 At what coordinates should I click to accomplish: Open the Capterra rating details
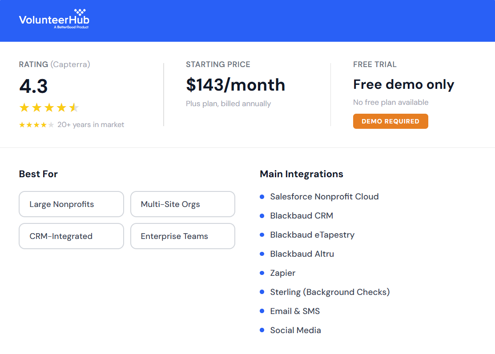[x=54, y=64]
